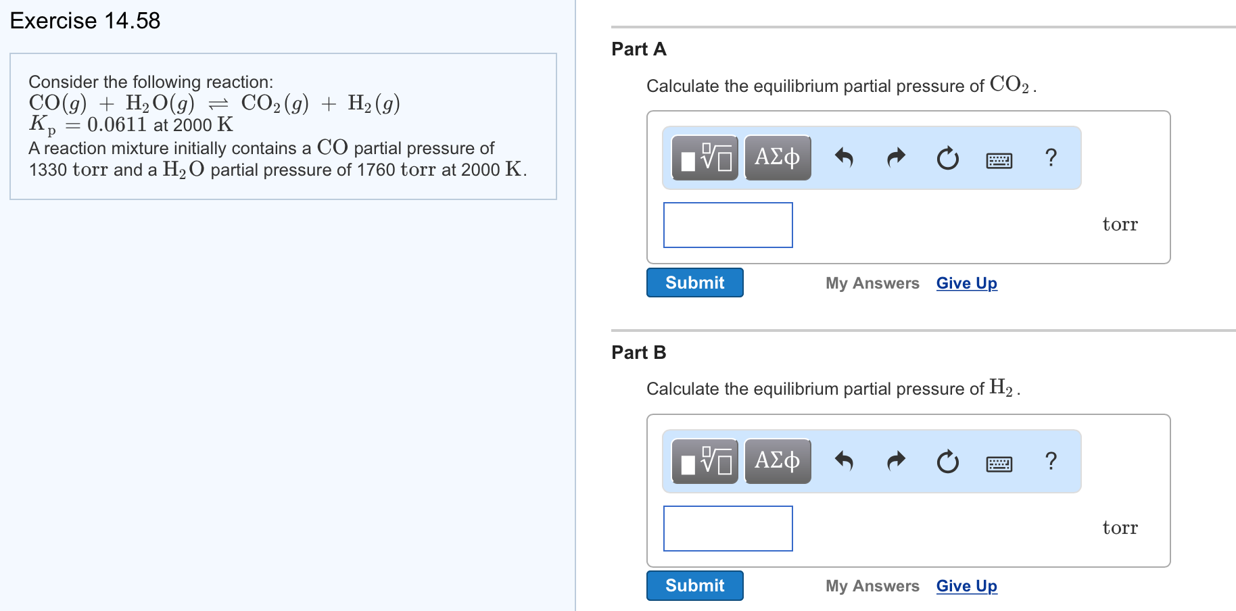Viewport: 1236px width, 611px height.
Task: Open Part B Greek symbols palette
Action: click(778, 462)
